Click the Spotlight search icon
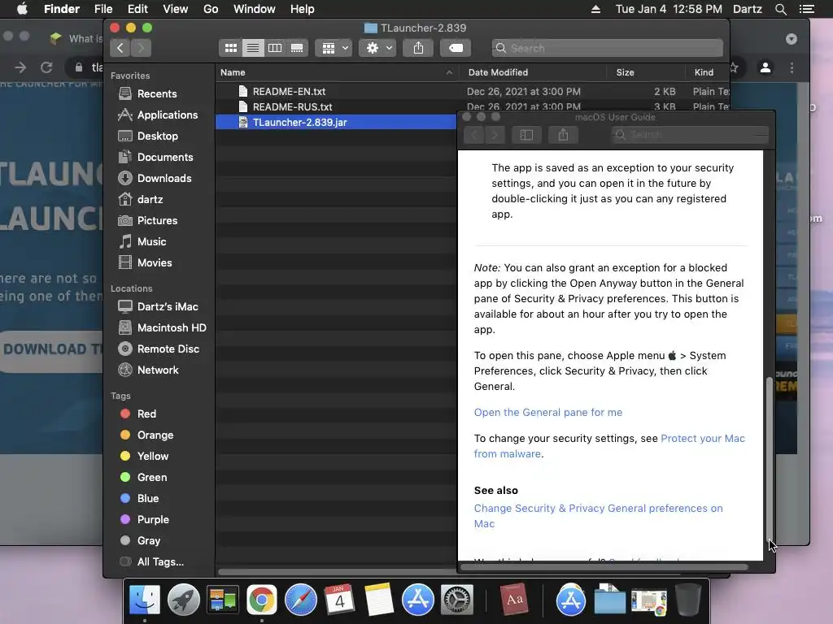This screenshot has height=624, width=833. coord(780,9)
